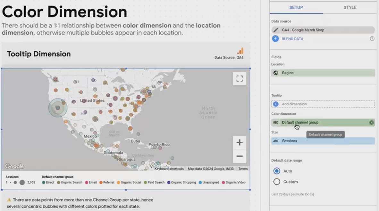Image resolution: width=379 pixels, height=211 pixels.
Task: Add a tooltip dimension field
Action: [323, 104]
